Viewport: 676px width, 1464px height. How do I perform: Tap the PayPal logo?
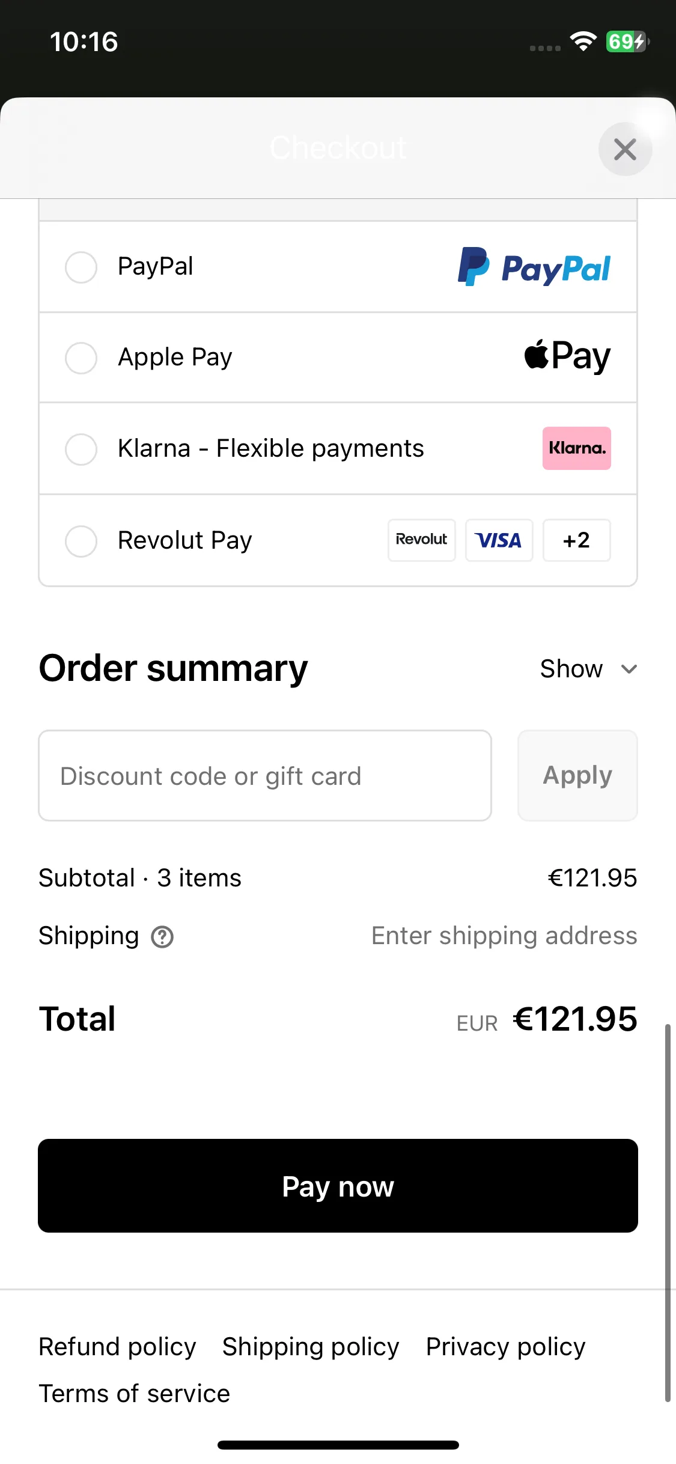click(534, 267)
